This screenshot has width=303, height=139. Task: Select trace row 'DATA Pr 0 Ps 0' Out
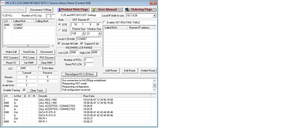click(x=79, y=112)
